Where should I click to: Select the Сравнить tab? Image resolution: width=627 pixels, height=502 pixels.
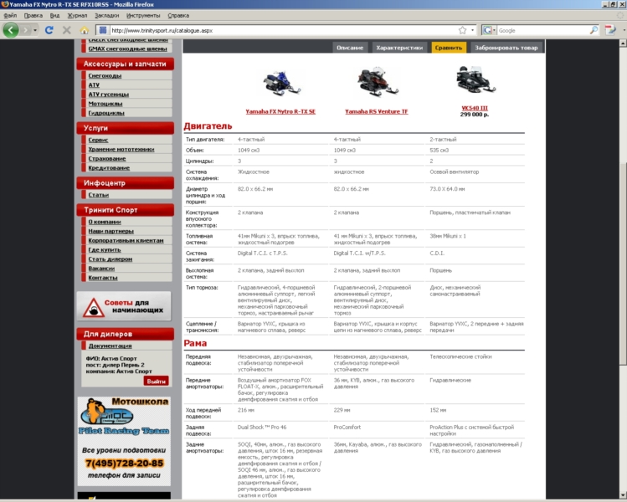click(449, 48)
